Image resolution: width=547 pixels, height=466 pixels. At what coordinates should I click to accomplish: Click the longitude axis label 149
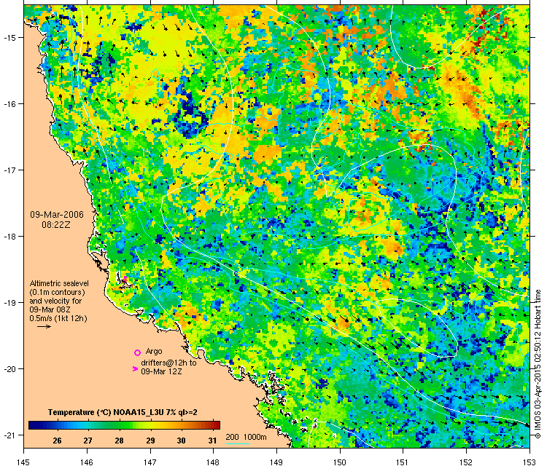(x=276, y=462)
